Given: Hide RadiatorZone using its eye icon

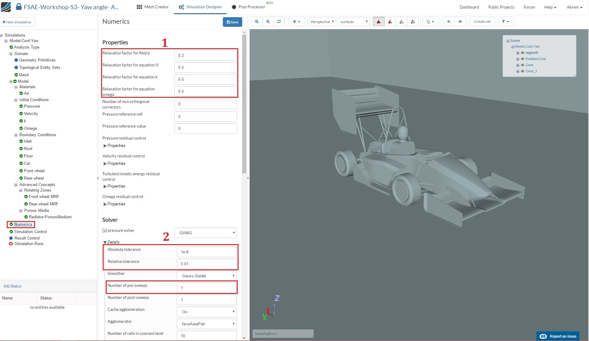Looking at the screenshot, I should point(522,59).
